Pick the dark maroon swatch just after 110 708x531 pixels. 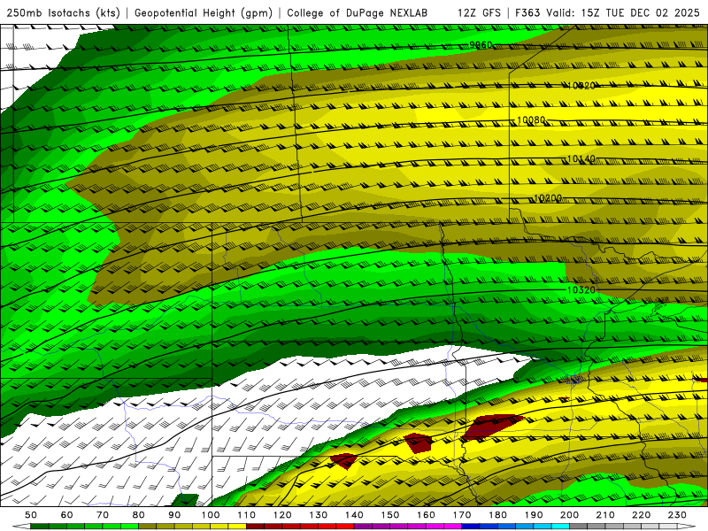pos(256,527)
